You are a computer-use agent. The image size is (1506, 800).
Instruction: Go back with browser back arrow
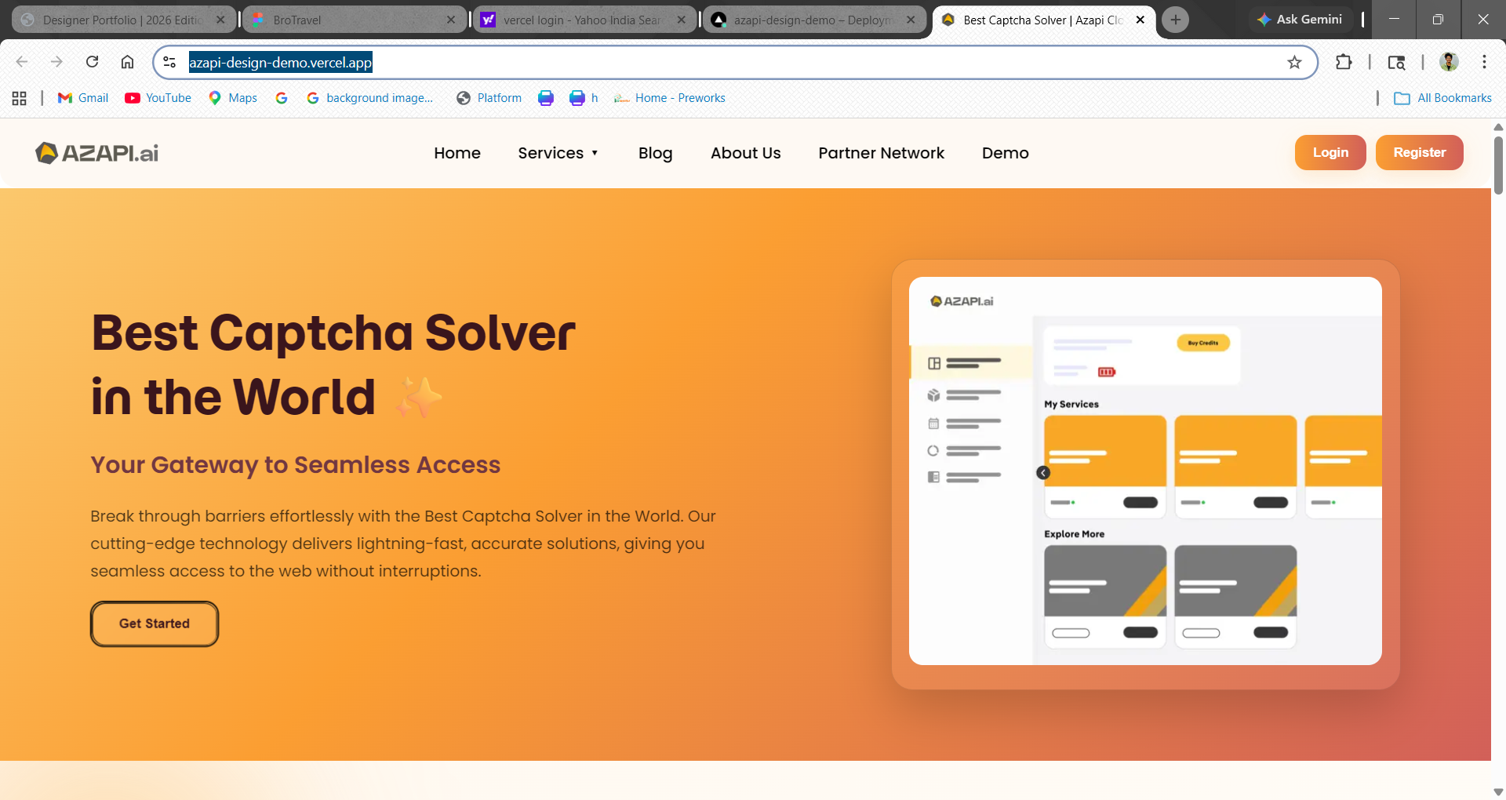22,62
